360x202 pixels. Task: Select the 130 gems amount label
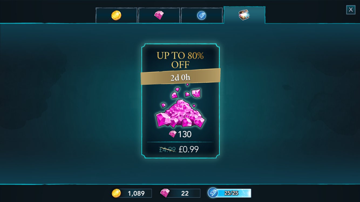click(185, 134)
